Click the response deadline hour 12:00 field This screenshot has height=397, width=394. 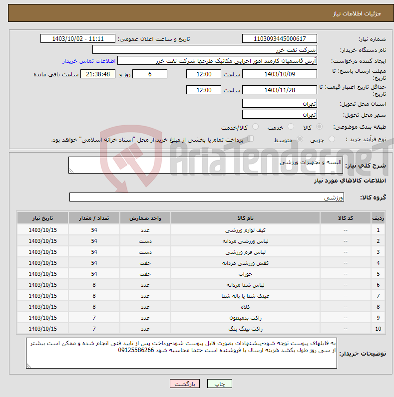point(204,74)
